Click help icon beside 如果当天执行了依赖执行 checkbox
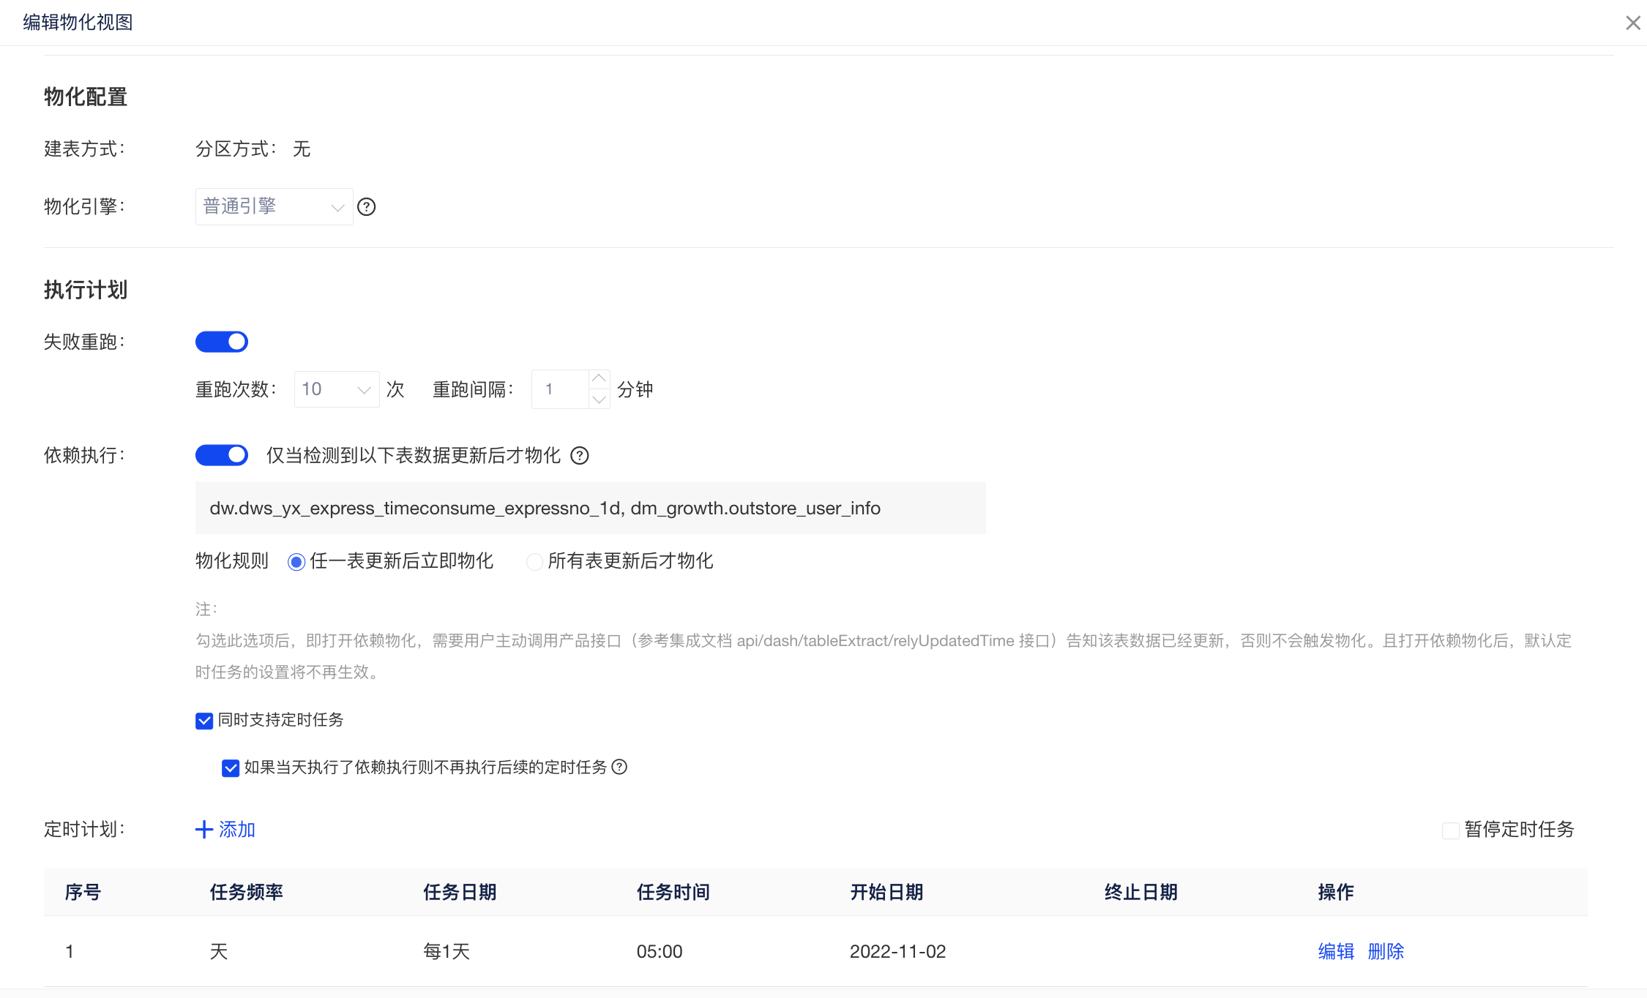The image size is (1647, 998). tap(619, 767)
